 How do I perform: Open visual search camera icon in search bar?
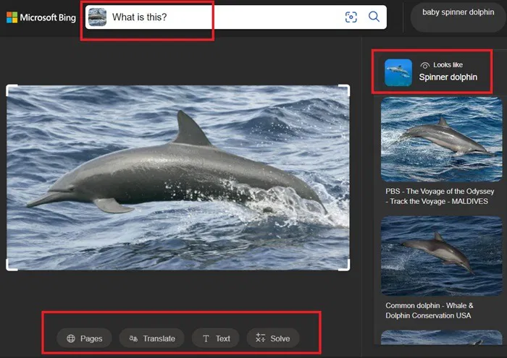pos(351,17)
